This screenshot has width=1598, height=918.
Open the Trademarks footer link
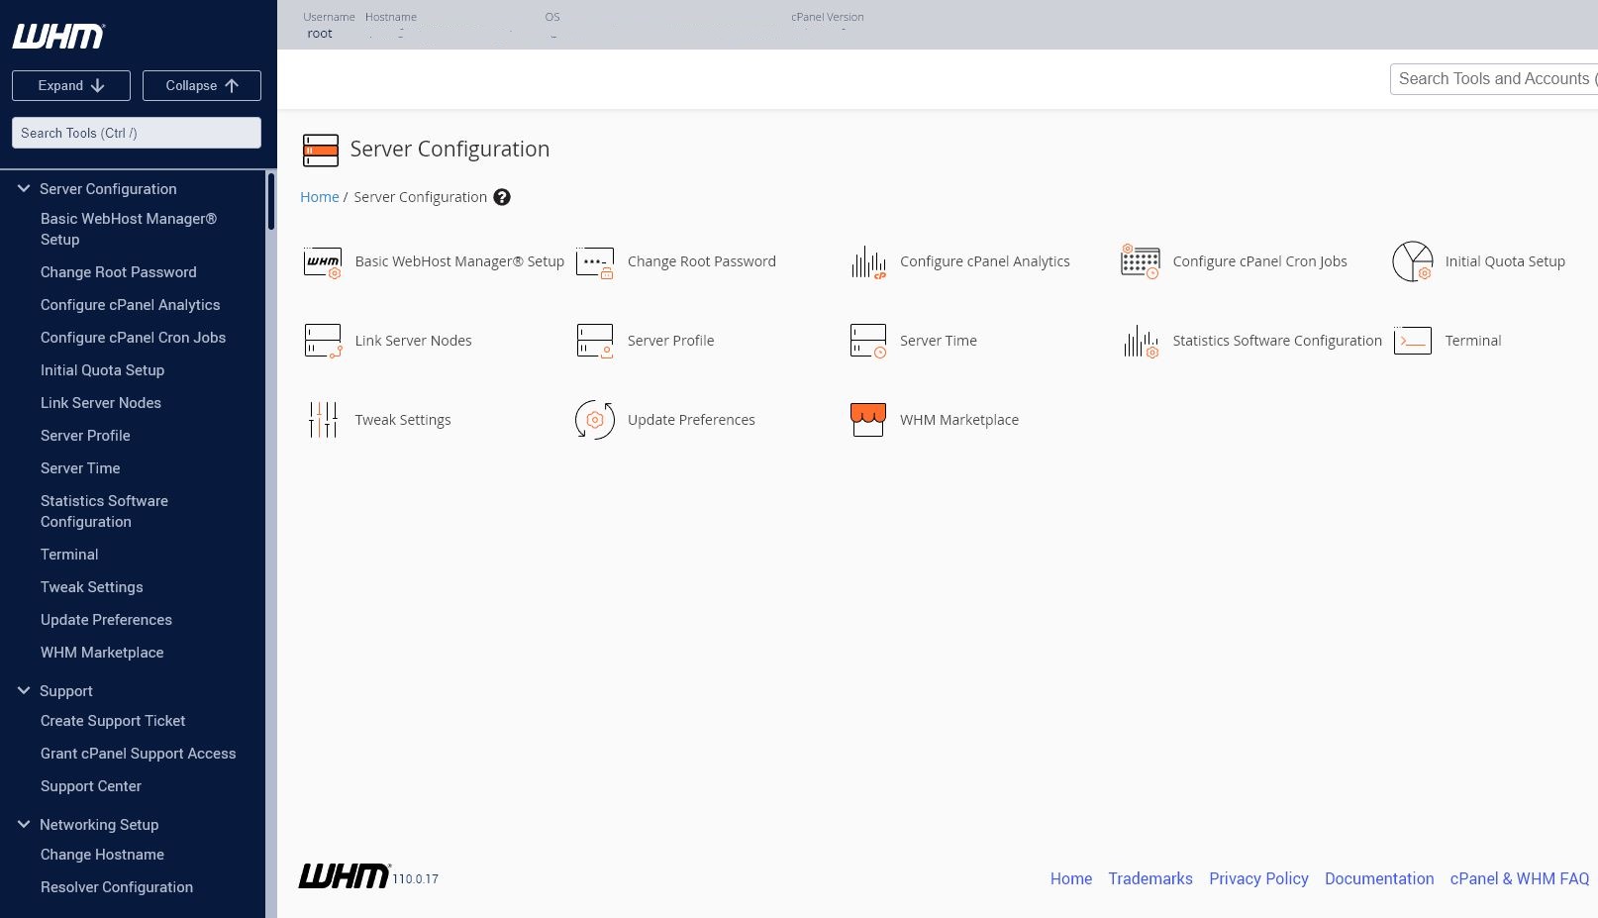pyautogui.click(x=1150, y=878)
